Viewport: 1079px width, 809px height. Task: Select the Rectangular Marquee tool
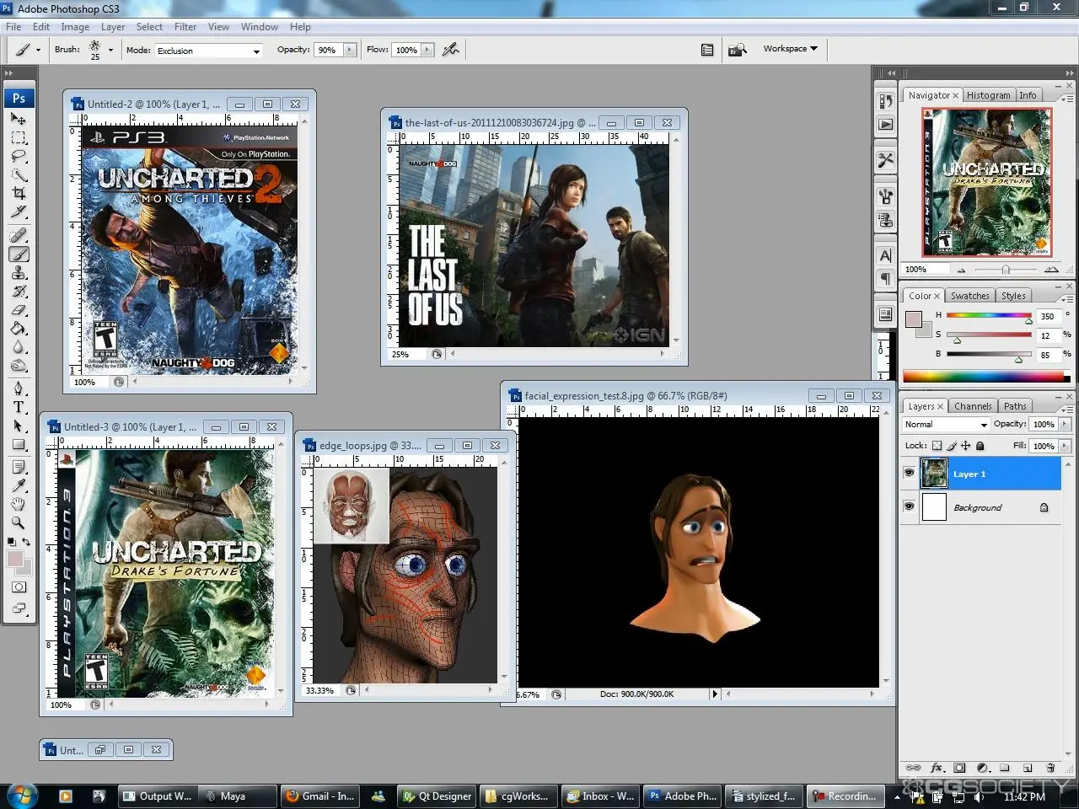point(19,137)
